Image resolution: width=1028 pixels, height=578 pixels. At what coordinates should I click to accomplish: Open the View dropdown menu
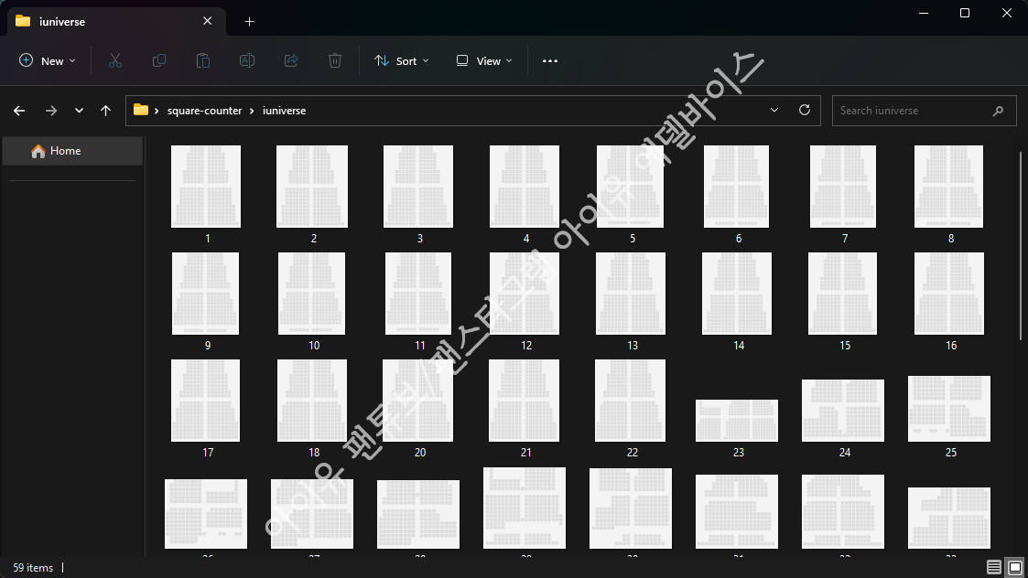pos(484,61)
